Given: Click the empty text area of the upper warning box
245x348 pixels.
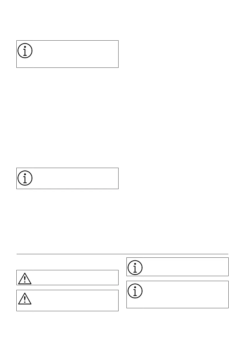Looking at the screenshot, I should coord(75,277).
